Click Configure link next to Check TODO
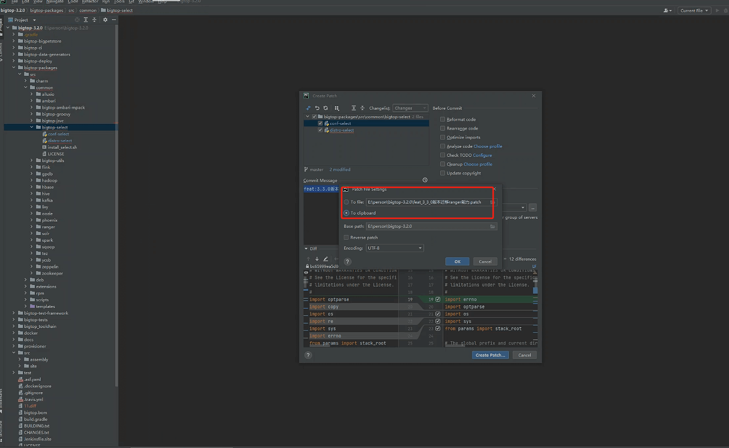The width and height of the screenshot is (729, 448). point(483,155)
